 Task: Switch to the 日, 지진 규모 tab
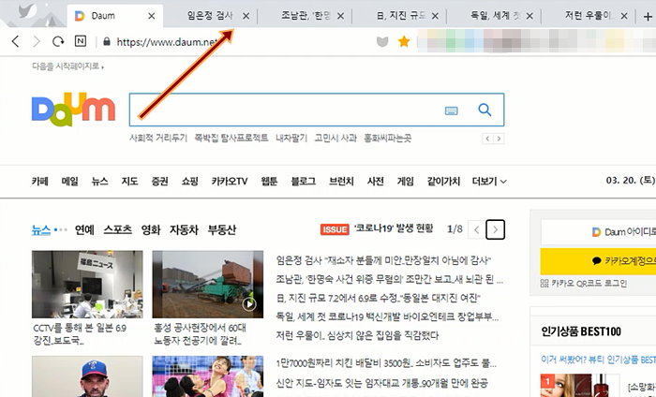click(400, 16)
